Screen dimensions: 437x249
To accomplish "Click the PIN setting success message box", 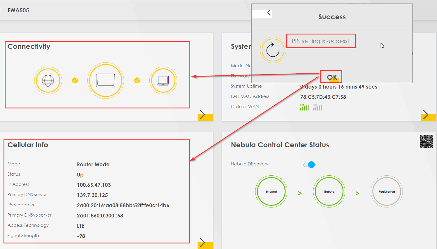I will 321,41.
